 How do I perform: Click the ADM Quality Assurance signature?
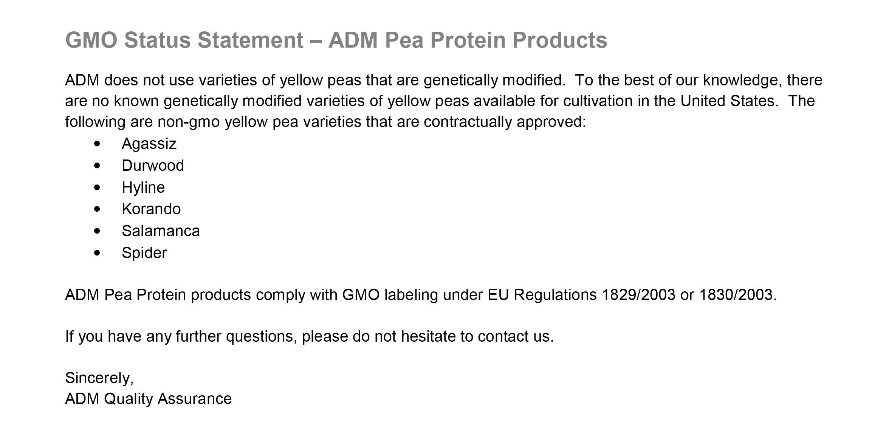pyautogui.click(x=148, y=399)
